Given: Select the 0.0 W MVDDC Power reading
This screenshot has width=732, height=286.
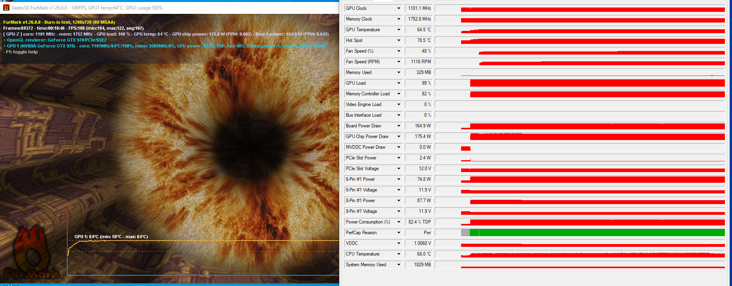Looking at the screenshot, I should [419, 147].
